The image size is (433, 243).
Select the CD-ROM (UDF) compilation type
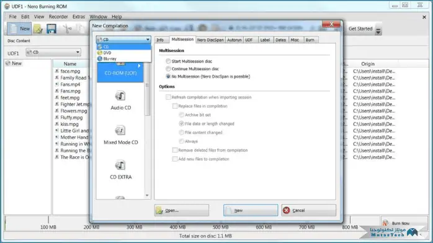click(120, 73)
